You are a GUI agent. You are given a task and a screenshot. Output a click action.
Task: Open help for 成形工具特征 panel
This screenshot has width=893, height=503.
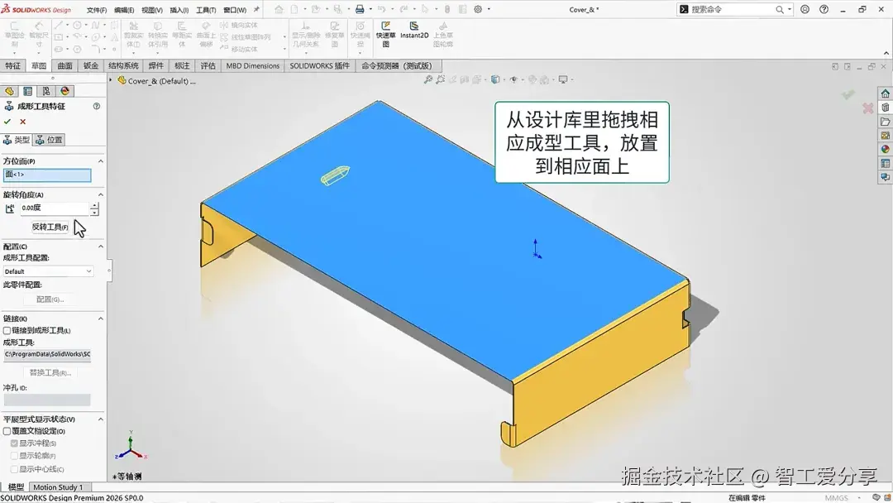(x=97, y=106)
